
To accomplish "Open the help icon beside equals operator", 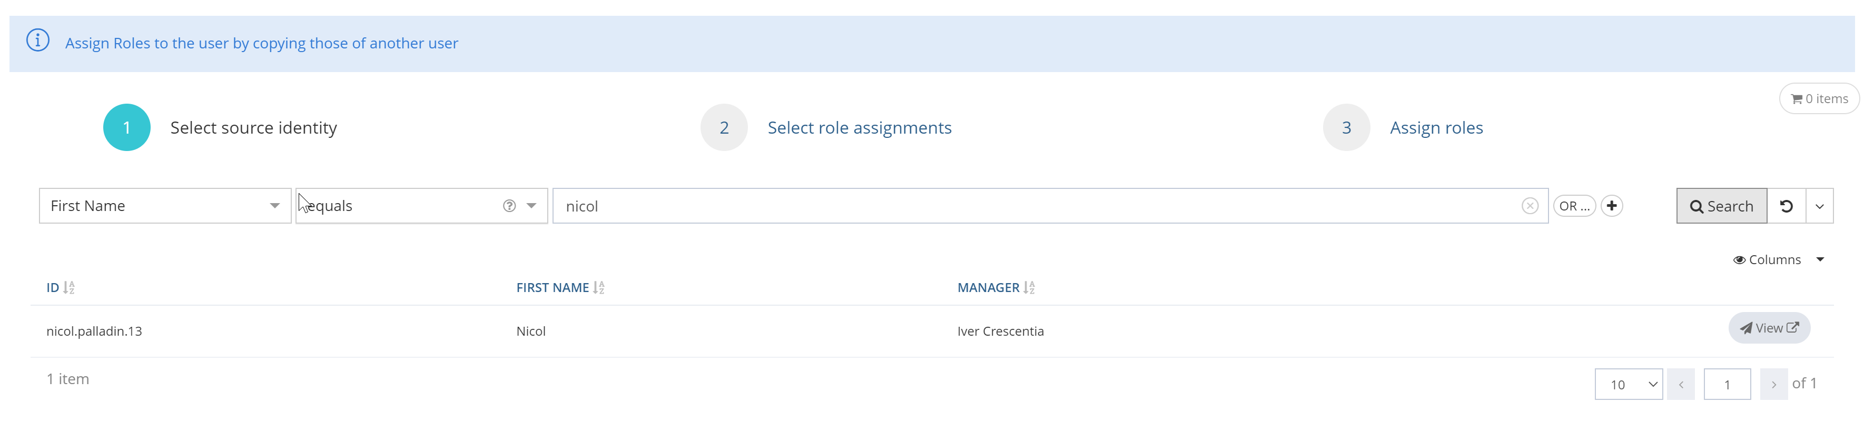I will click(509, 206).
